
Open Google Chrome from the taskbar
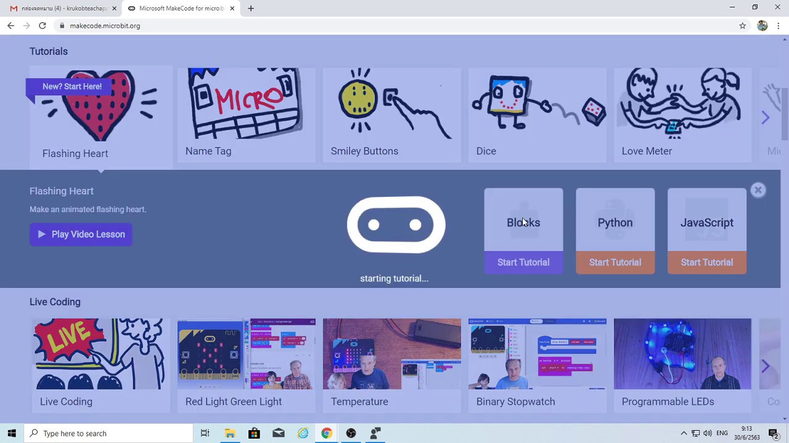[327, 433]
